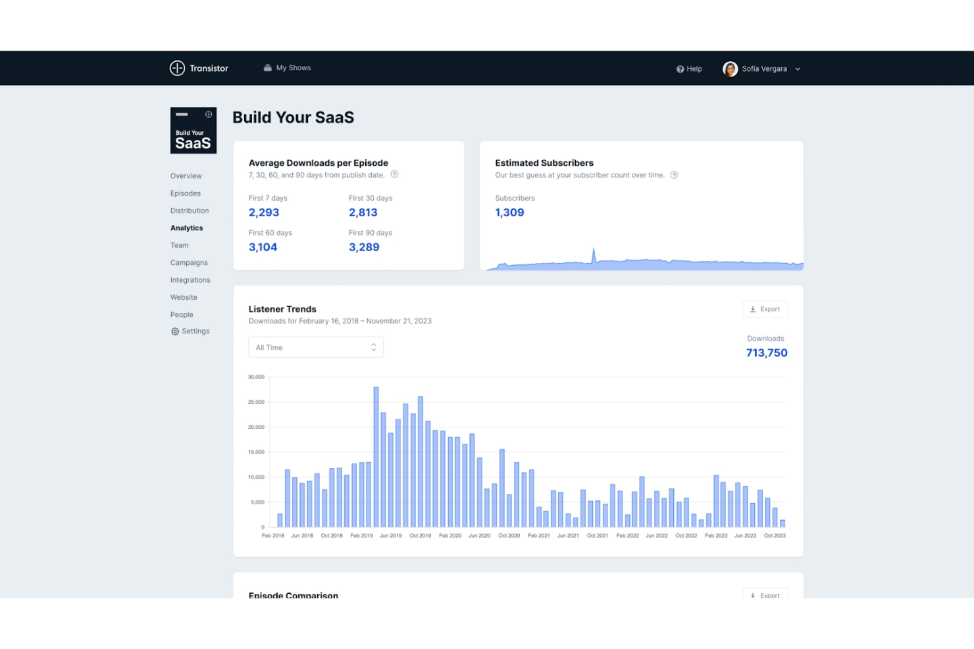Screen dimensions: 974x649
Task: Expand the user account chevron menu
Action: (x=798, y=69)
